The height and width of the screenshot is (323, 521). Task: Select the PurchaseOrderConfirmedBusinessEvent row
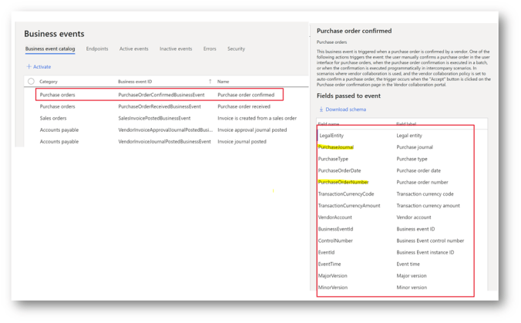tap(160, 95)
